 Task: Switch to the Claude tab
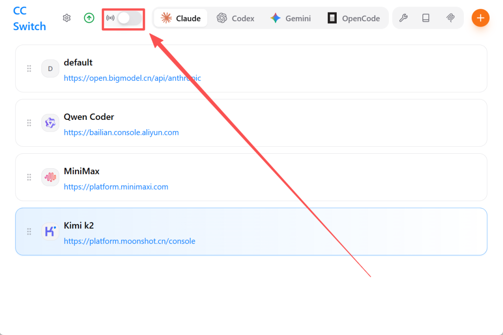tap(181, 19)
